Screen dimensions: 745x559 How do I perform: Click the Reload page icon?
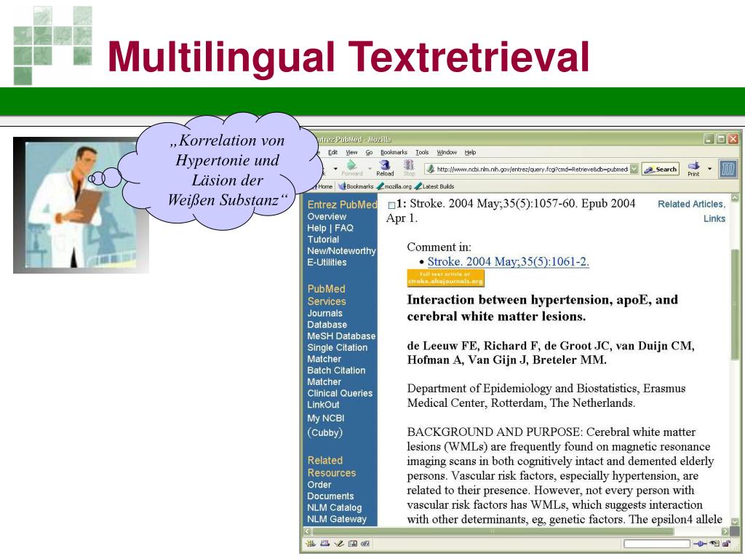pyautogui.click(x=385, y=165)
